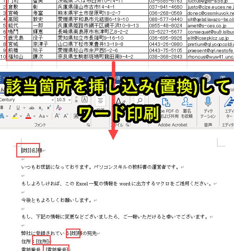Toggle strikethrough text formatting

coord(32,108)
